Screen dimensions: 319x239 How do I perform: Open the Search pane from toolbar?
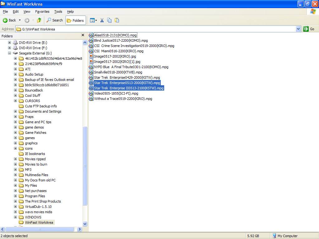point(55,20)
